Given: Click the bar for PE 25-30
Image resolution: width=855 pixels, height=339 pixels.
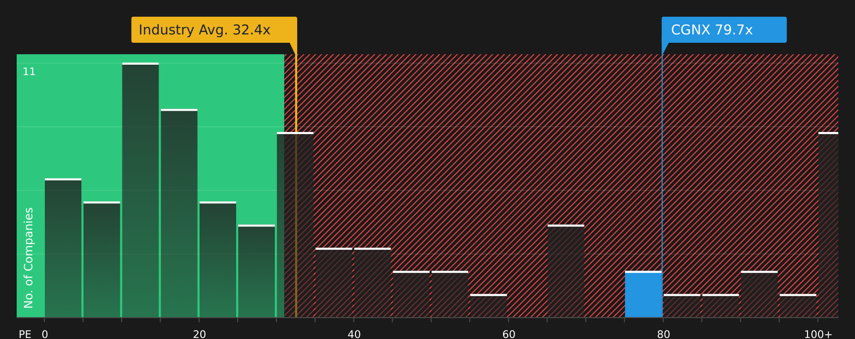Looking at the screenshot, I should click(x=256, y=271).
